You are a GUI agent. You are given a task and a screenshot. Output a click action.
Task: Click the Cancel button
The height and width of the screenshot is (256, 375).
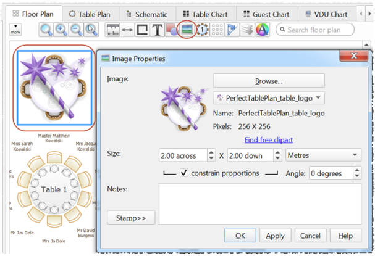[x=310, y=236]
